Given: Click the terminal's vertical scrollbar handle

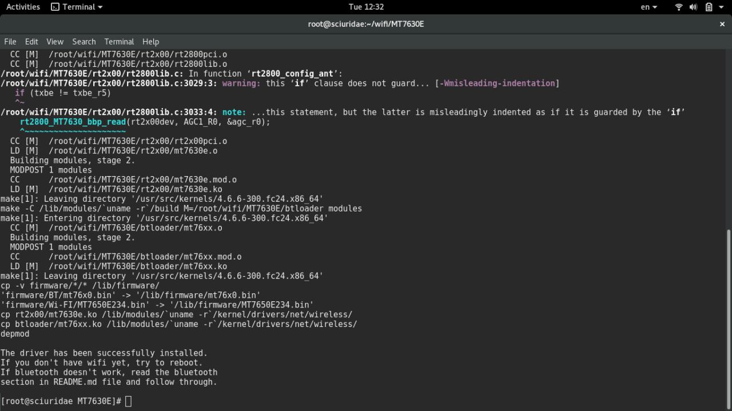Looking at the screenshot, I should [x=728, y=317].
